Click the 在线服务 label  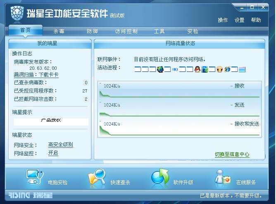coord(246,183)
